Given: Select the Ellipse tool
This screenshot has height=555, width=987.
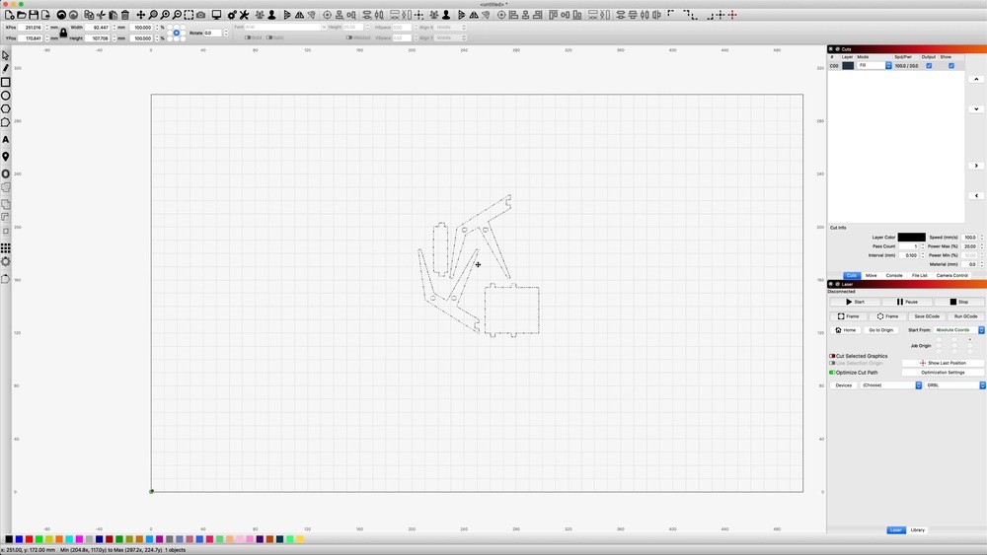Looking at the screenshot, I should [6, 96].
